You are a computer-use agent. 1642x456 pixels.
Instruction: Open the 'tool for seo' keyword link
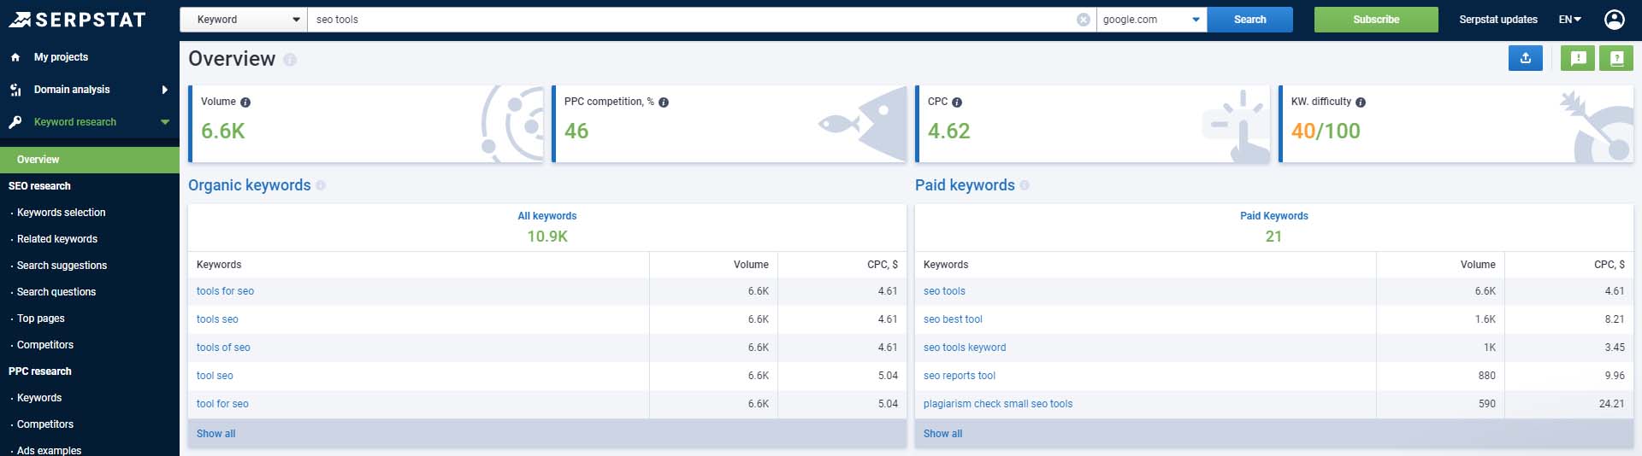[x=222, y=404]
